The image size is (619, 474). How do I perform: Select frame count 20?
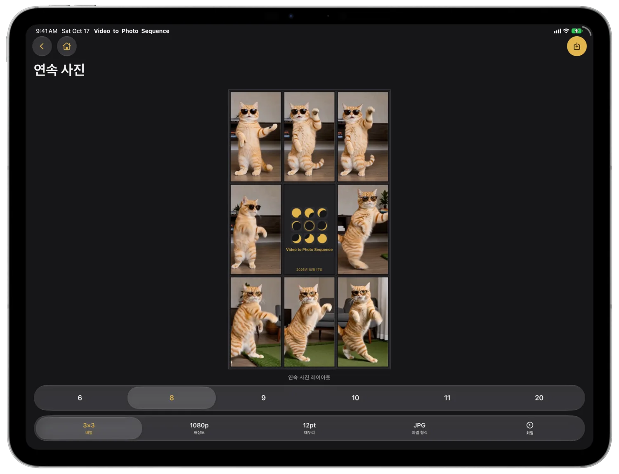pyautogui.click(x=539, y=398)
